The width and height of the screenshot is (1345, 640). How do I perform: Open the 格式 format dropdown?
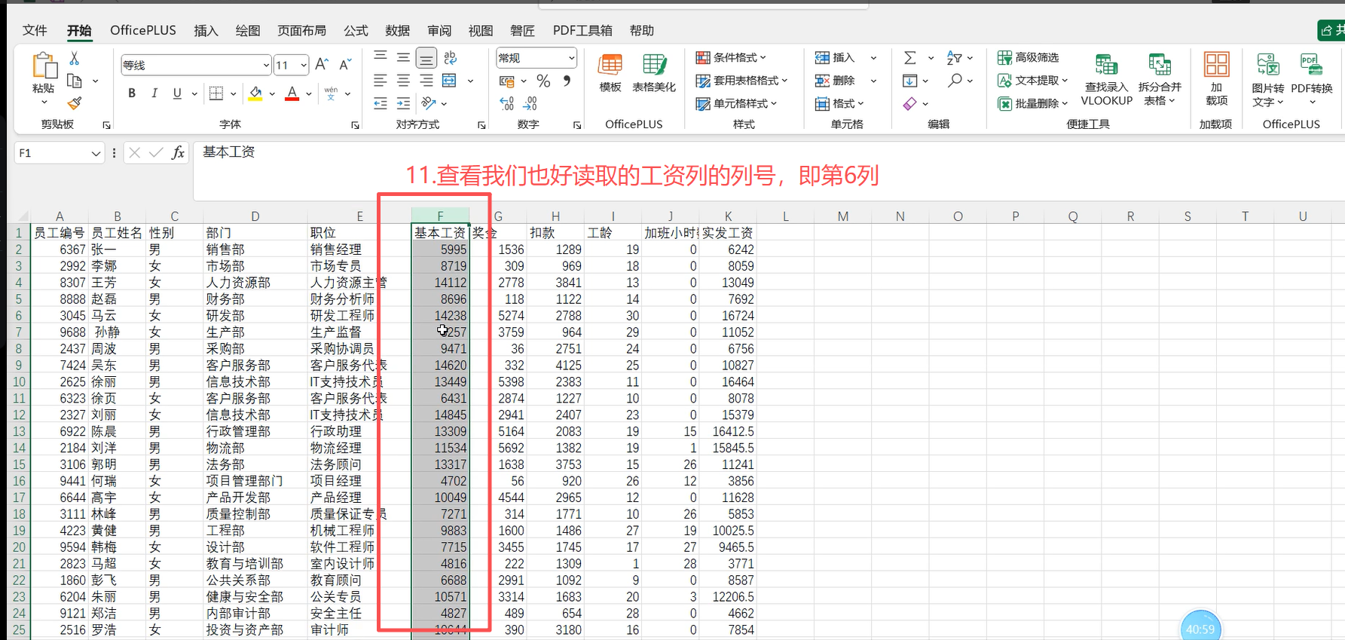pos(839,103)
